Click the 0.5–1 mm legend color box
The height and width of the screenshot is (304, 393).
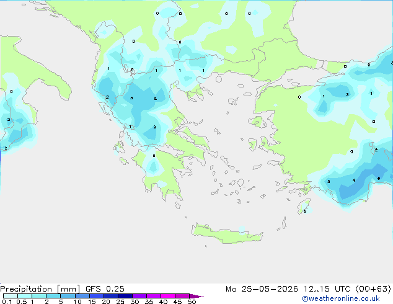pyautogui.click(x=25, y=296)
